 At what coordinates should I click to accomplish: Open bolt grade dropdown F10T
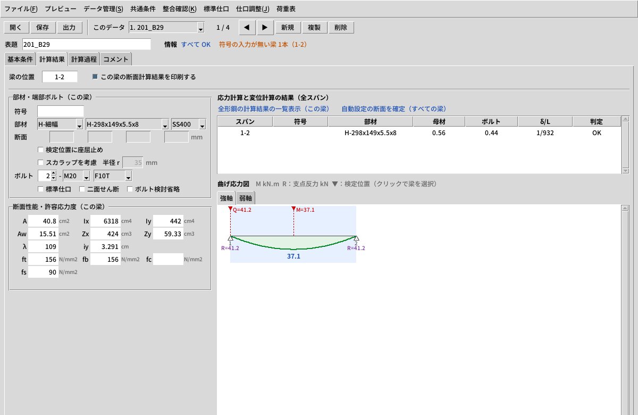tap(113, 176)
